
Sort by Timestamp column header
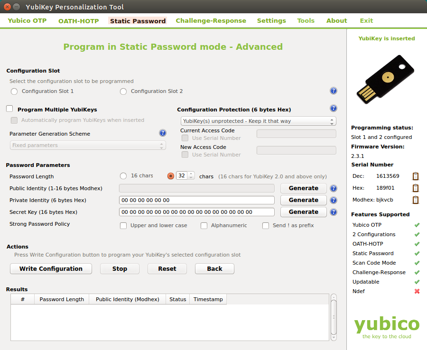click(208, 299)
